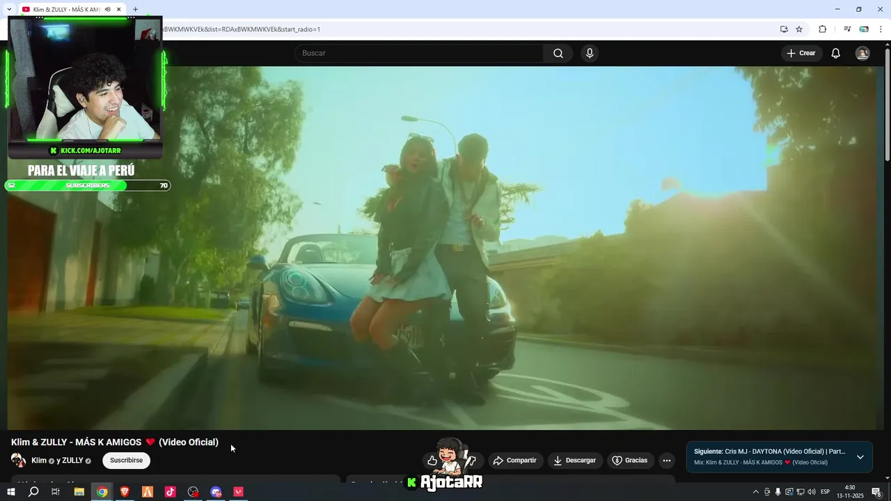Open the media control music icon
Viewport: 891px width, 501px height.
[847, 29]
